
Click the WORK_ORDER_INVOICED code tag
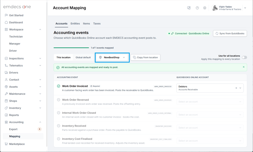click(x=163, y=87)
